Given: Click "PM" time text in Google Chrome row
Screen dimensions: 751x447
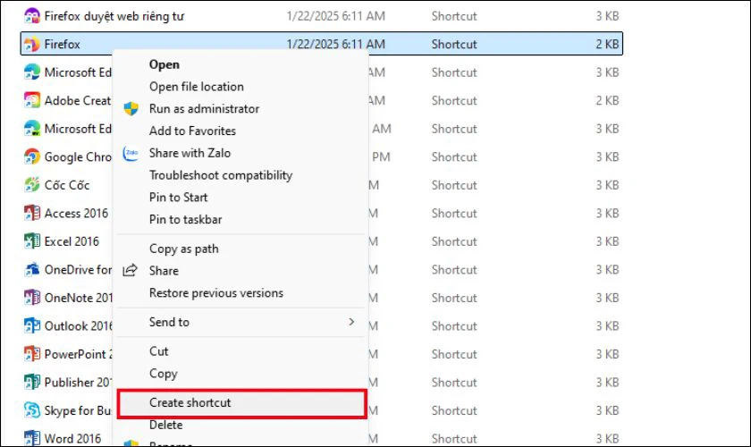Looking at the screenshot, I should coord(381,156).
